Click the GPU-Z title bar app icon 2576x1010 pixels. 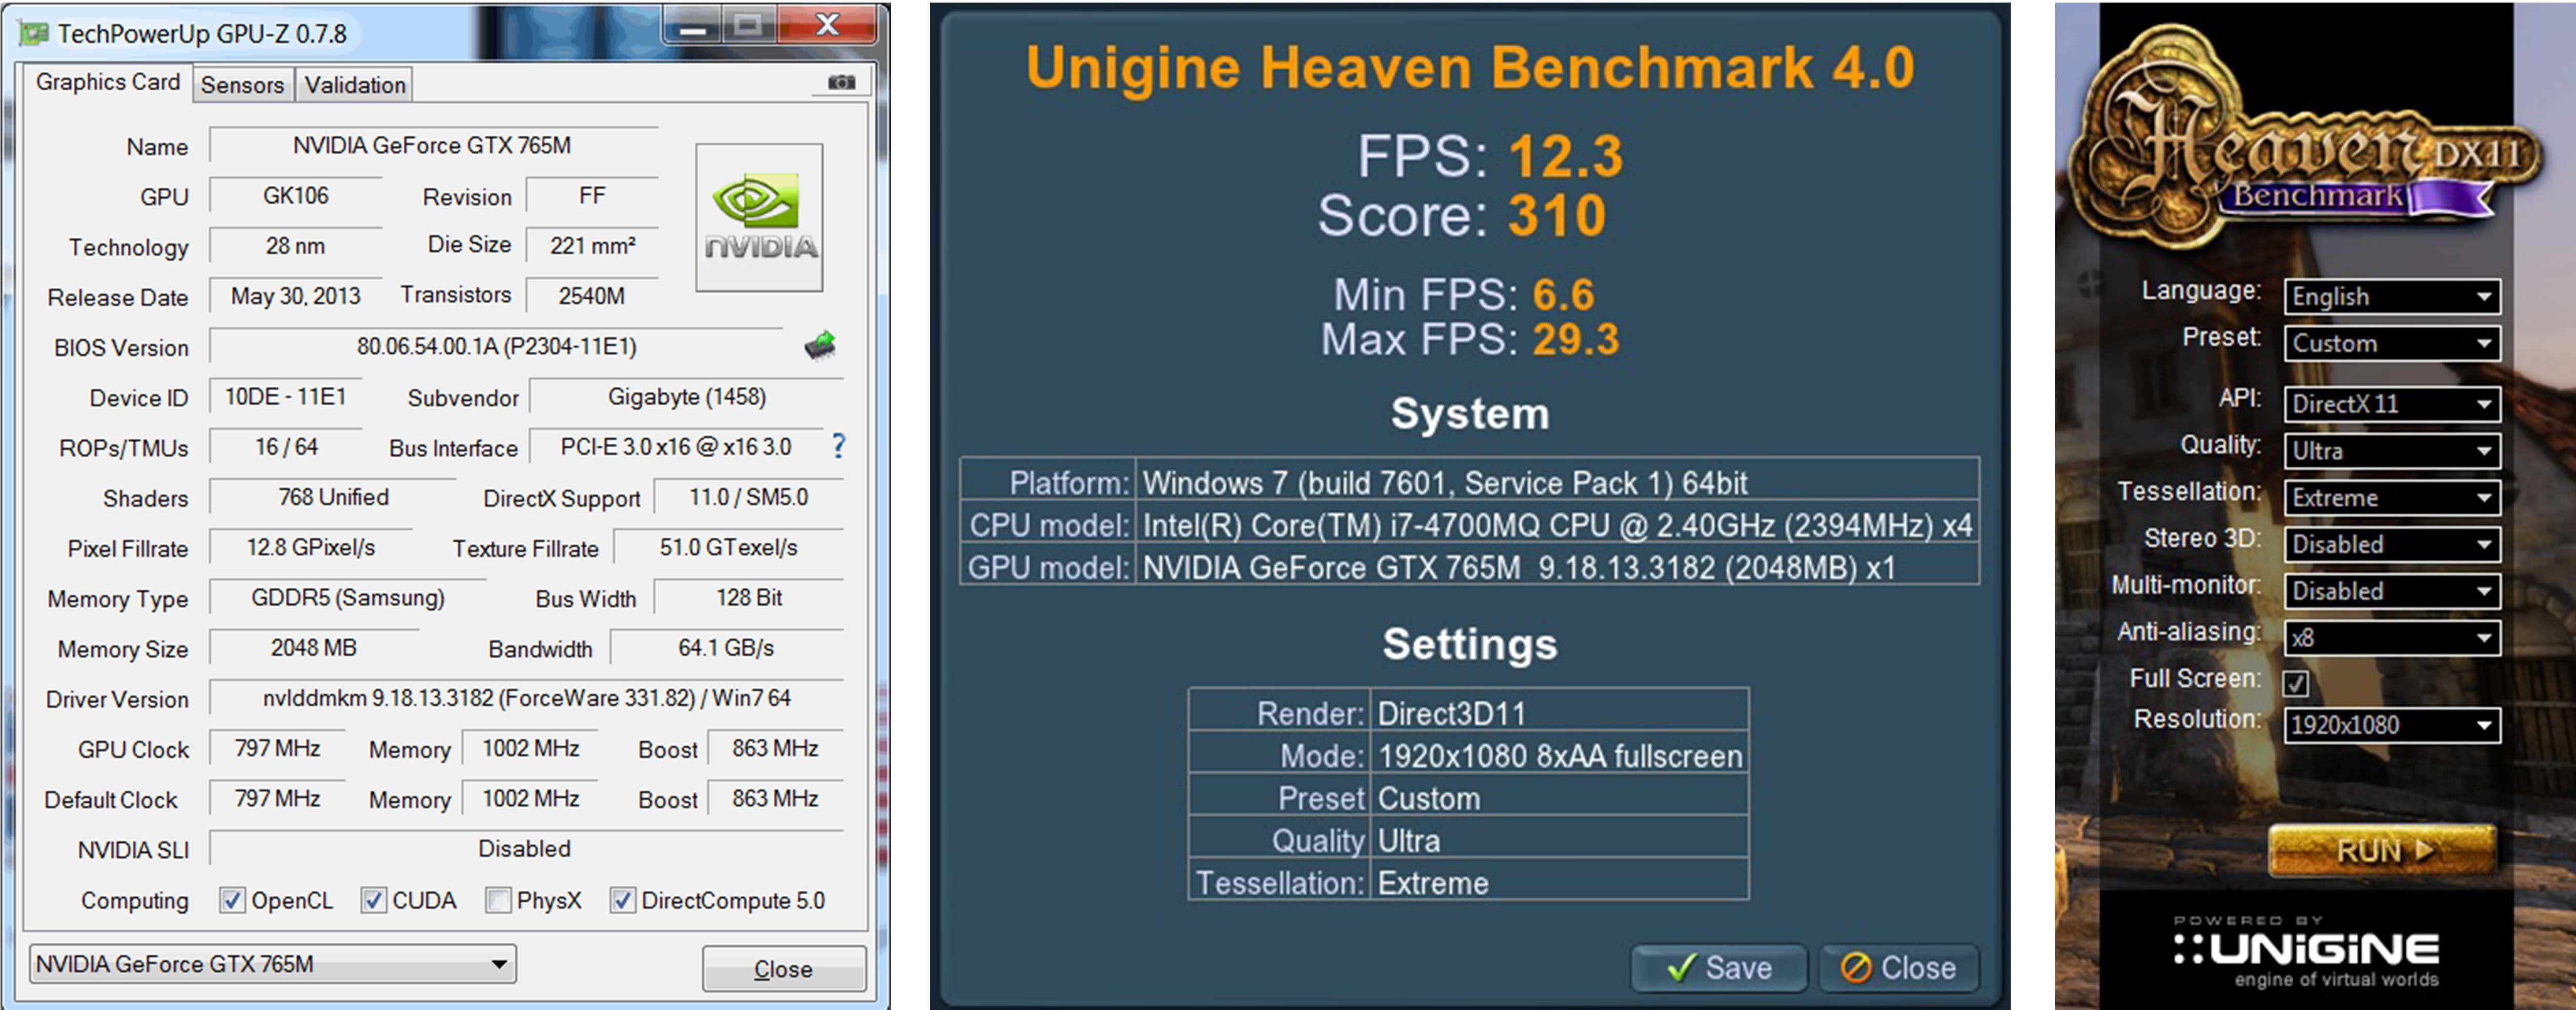coord(34,34)
